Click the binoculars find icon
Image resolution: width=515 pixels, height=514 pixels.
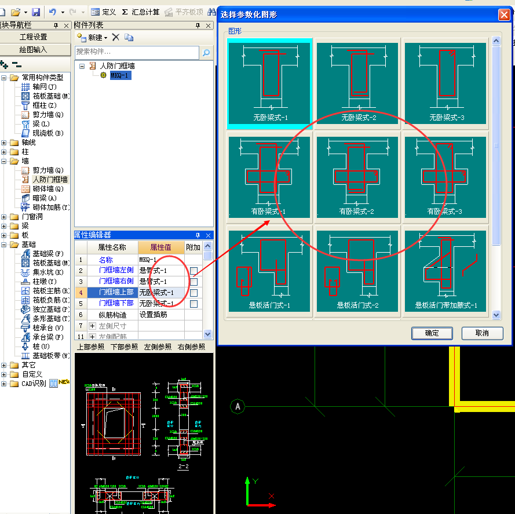point(211,12)
